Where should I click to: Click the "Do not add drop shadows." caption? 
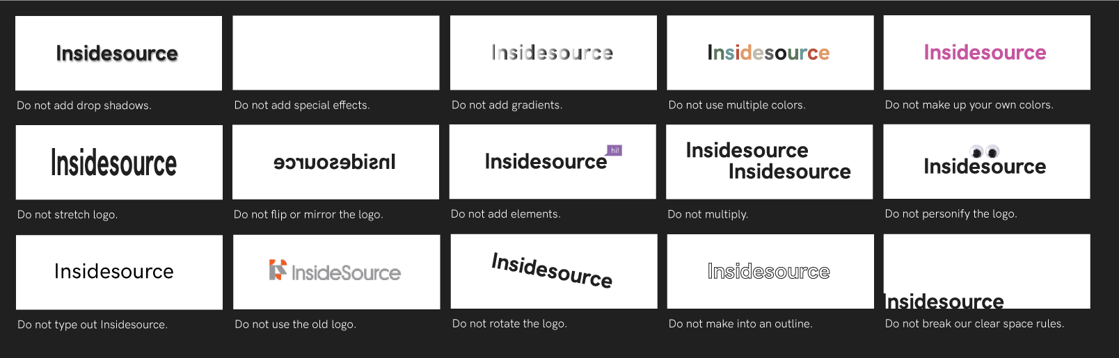coord(84,106)
